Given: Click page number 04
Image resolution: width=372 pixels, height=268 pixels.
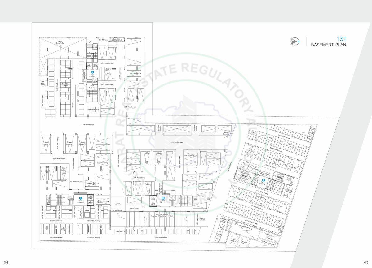Looking at the screenshot, I should click(6, 262).
